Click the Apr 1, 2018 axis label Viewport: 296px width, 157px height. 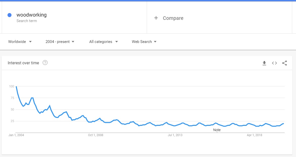point(254,135)
